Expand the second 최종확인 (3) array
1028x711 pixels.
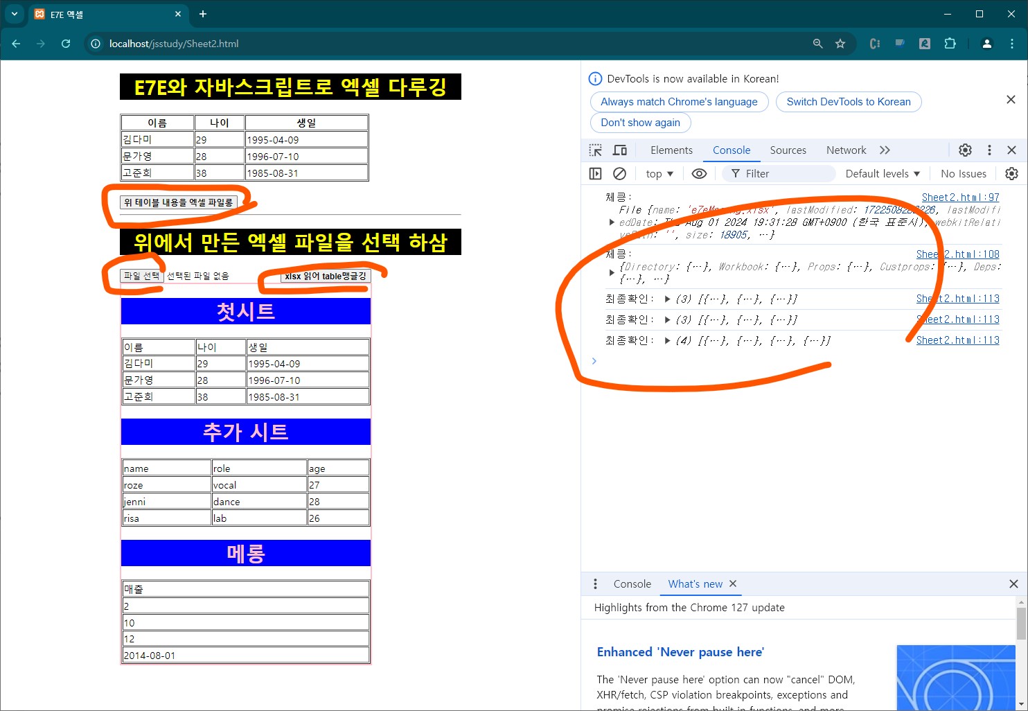click(667, 320)
